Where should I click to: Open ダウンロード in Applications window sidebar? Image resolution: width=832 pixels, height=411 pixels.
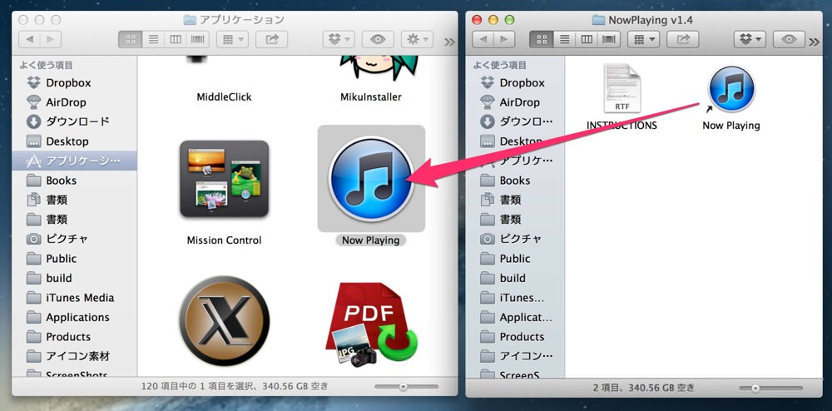77,121
